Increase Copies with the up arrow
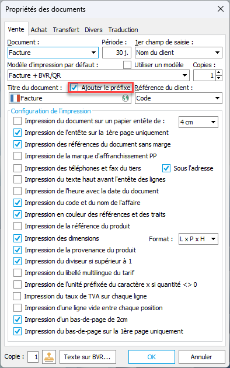The width and height of the screenshot is (230, 368). [219, 73]
